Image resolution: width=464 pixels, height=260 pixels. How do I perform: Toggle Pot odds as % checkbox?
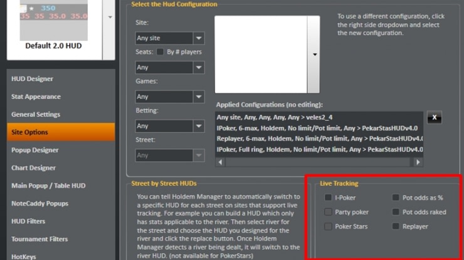click(396, 197)
